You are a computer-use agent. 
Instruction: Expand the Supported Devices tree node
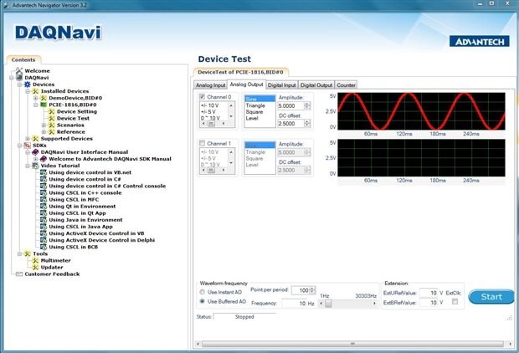click(x=28, y=138)
